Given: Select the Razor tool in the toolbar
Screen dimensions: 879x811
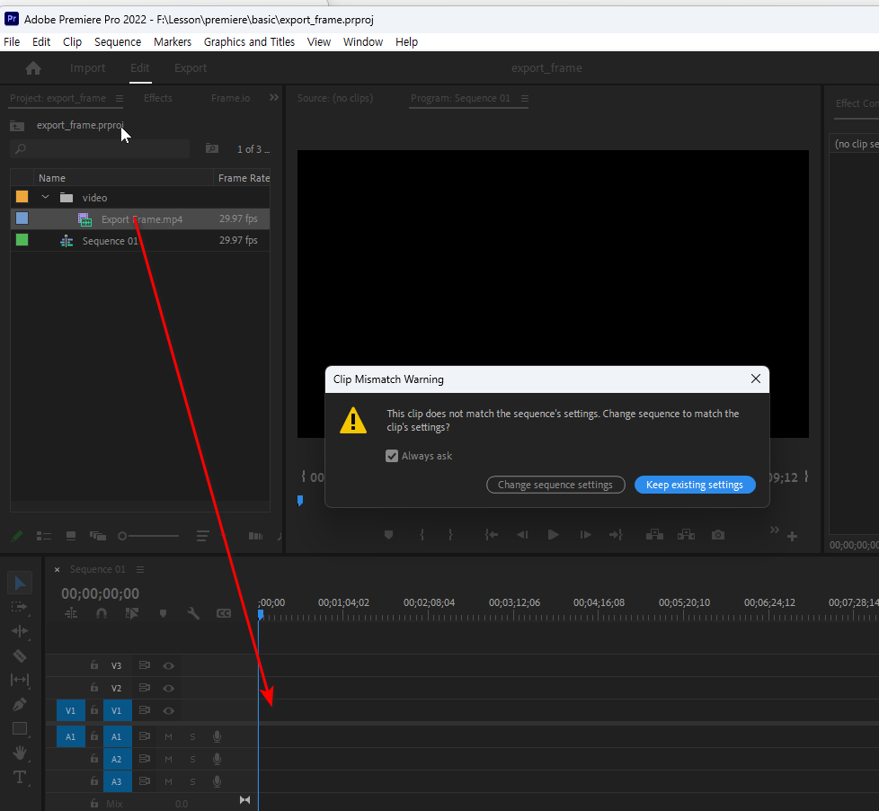Looking at the screenshot, I should (x=20, y=655).
